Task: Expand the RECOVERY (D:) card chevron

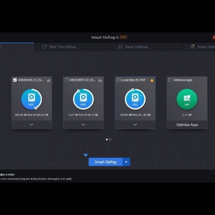Action: (x=83, y=125)
